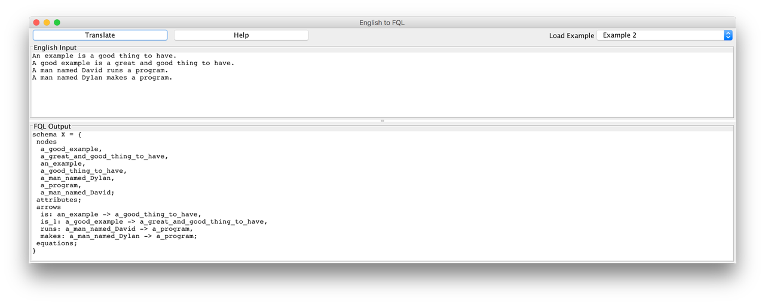Maximize window using the green button

click(x=57, y=22)
